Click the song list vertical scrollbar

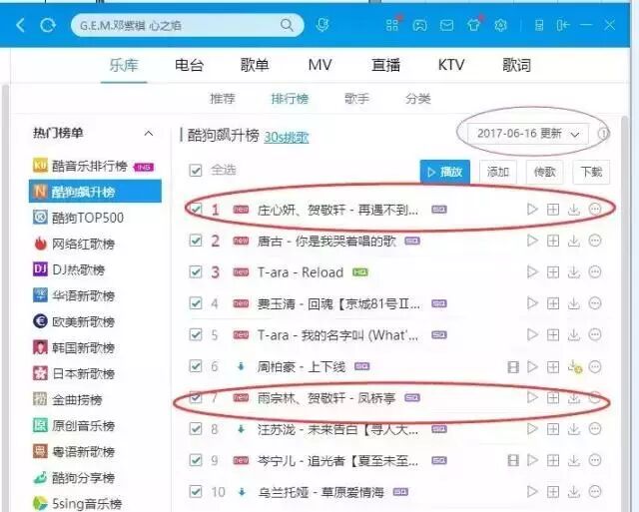tap(625, 313)
